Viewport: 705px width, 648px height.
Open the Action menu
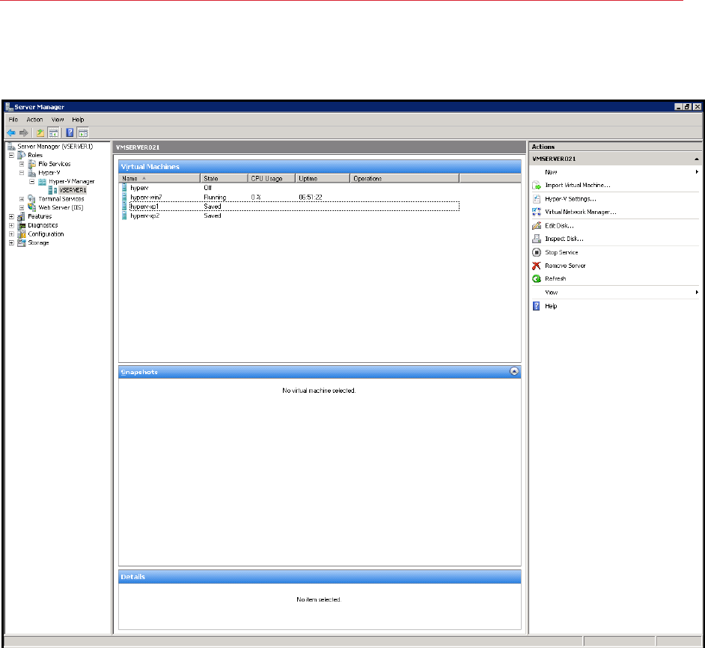pyautogui.click(x=34, y=120)
